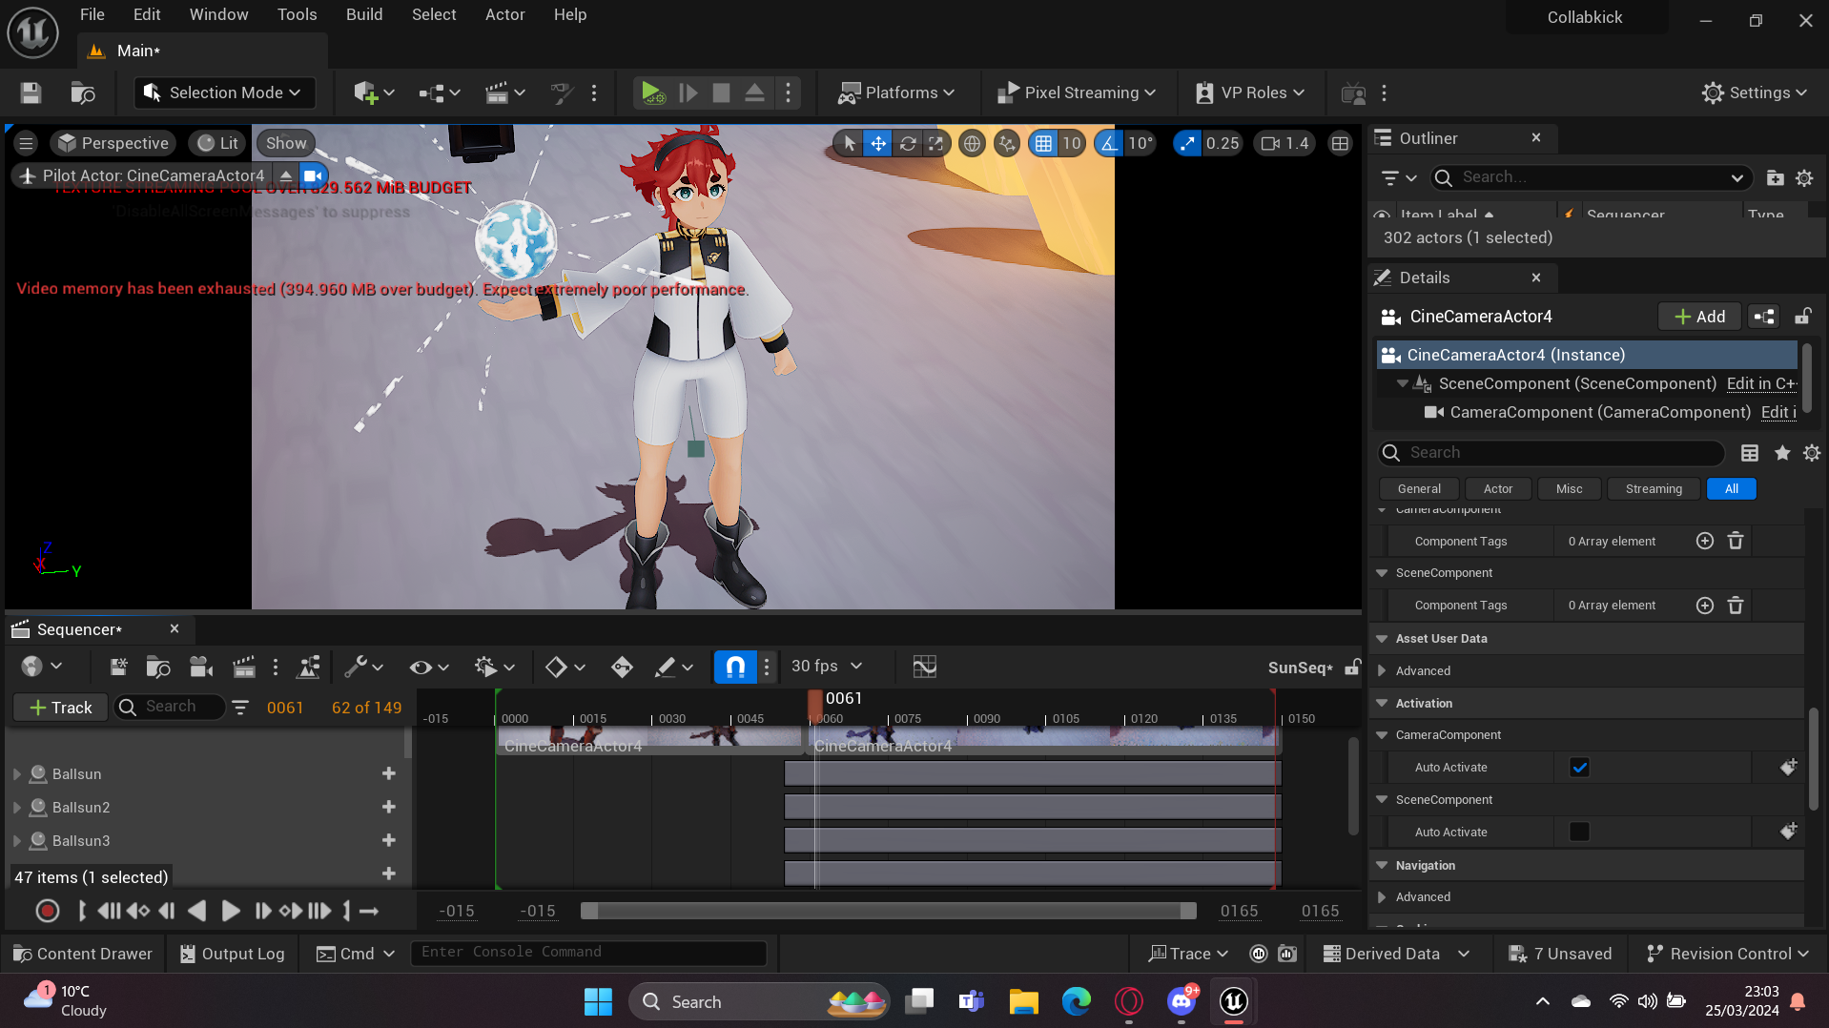Click the Eject toolbar icon
Screen dimensions: 1829x1028
(x=754, y=93)
